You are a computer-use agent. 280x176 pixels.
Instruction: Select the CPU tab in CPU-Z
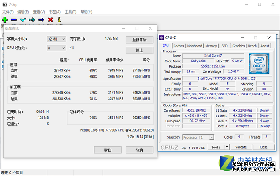(x=165, y=46)
